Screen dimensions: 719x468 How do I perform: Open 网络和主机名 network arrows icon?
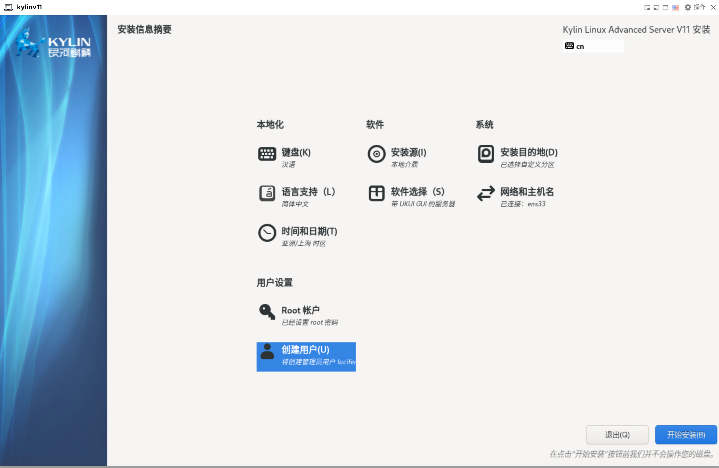[486, 193]
